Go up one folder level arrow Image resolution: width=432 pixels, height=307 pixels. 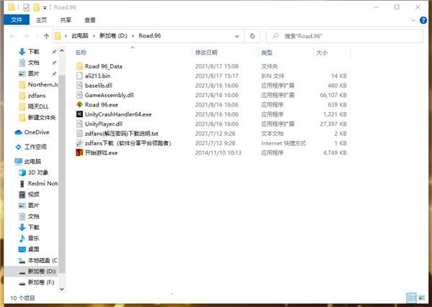(x=46, y=36)
